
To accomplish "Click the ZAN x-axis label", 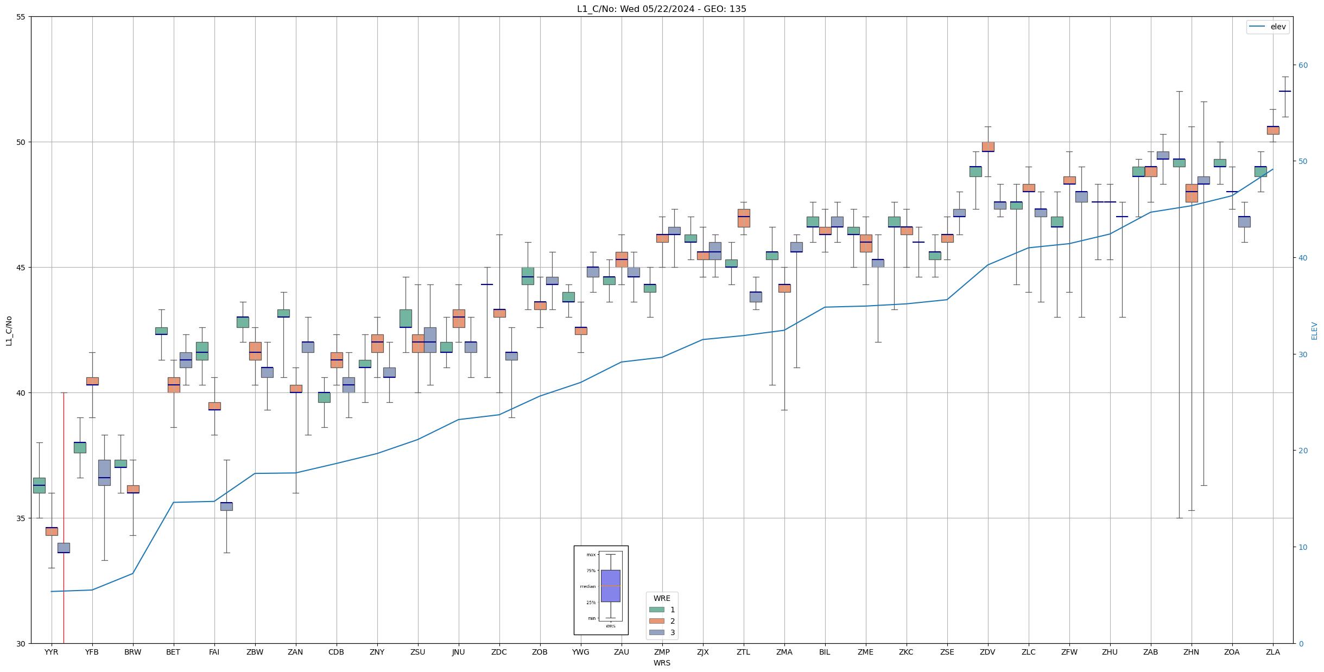I will [296, 652].
